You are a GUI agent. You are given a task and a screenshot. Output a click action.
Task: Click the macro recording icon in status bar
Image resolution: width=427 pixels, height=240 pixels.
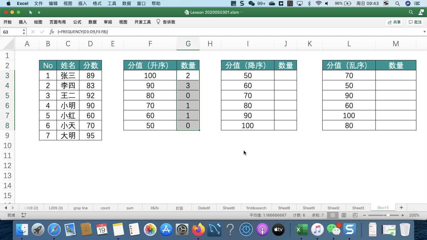point(24,215)
